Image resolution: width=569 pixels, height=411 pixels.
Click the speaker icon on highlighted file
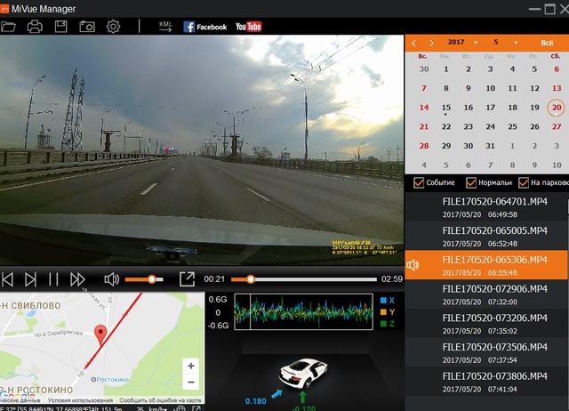click(x=413, y=265)
